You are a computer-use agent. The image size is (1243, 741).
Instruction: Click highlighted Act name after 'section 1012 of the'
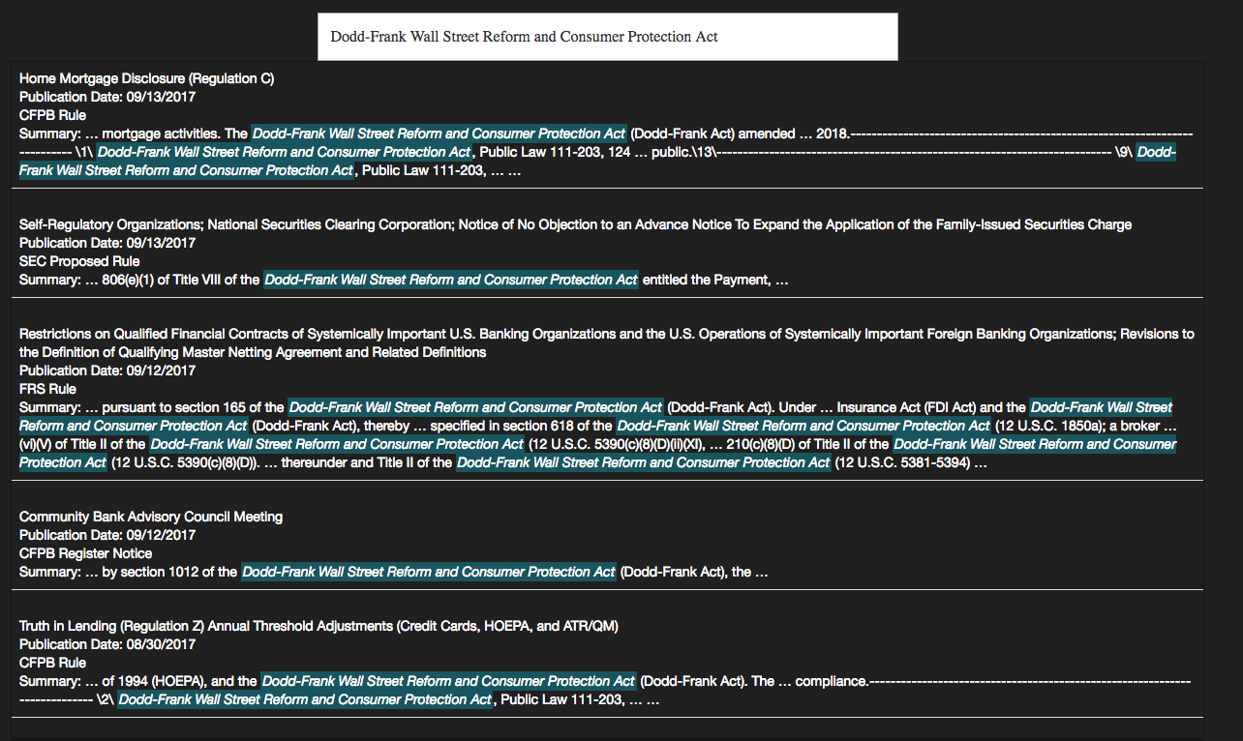429,572
